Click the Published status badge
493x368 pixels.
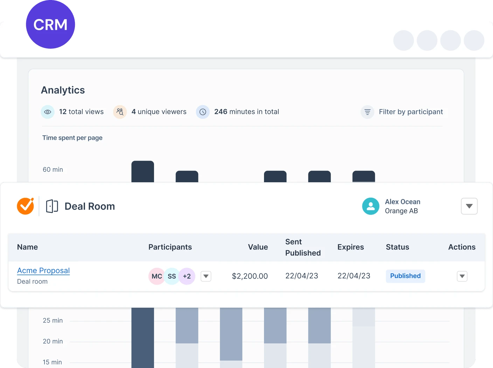405,276
